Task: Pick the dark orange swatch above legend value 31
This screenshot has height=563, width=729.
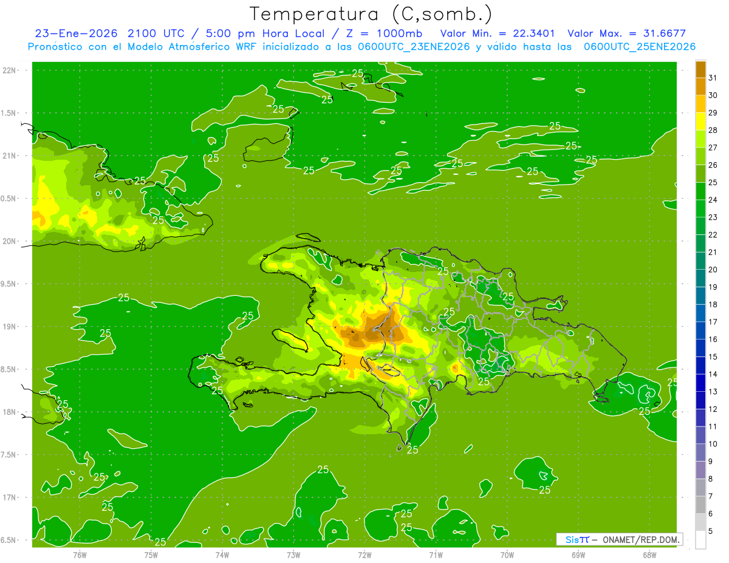Action: [700, 69]
